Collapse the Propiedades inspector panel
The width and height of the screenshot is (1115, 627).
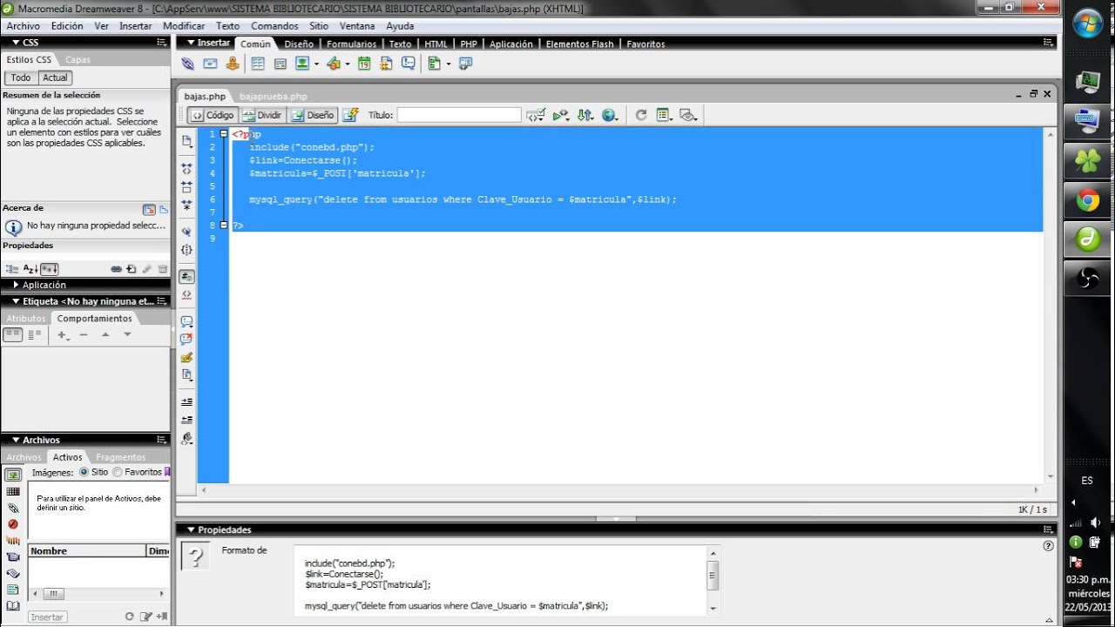[190, 529]
